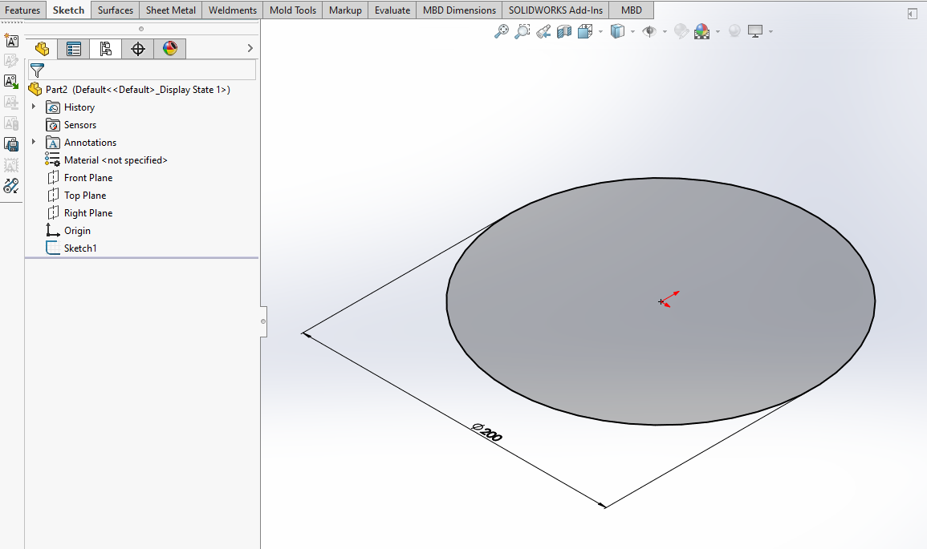Open the Hide/Show Items eye dropdown
The width and height of the screenshot is (927, 549).
point(665,32)
